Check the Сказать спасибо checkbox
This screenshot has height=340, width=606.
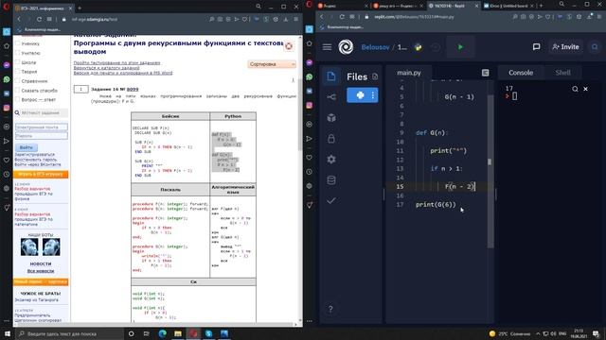pos(17,91)
